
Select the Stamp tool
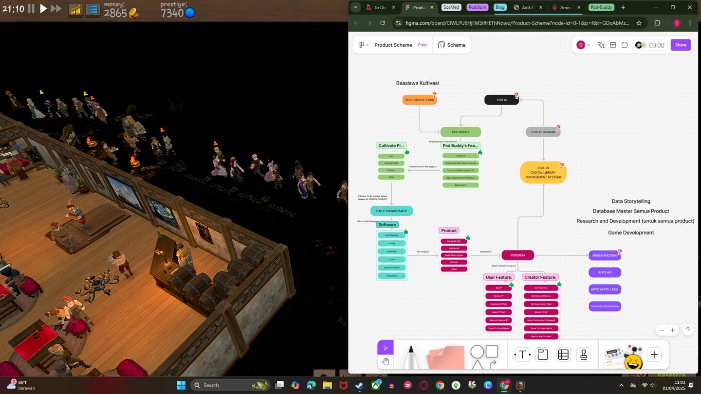tap(584, 355)
